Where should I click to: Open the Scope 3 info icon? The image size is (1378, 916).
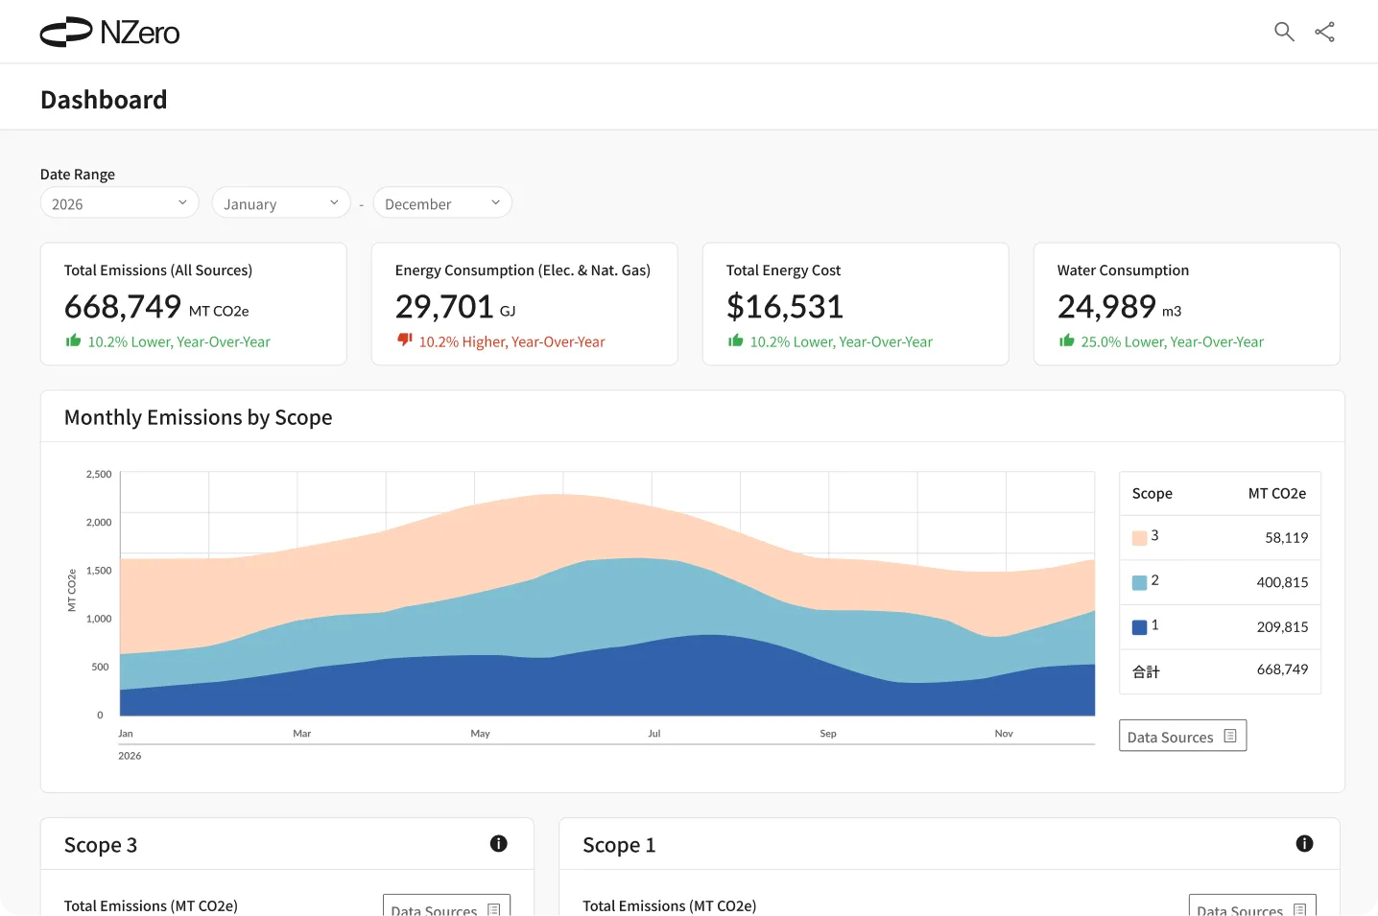click(x=498, y=843)
